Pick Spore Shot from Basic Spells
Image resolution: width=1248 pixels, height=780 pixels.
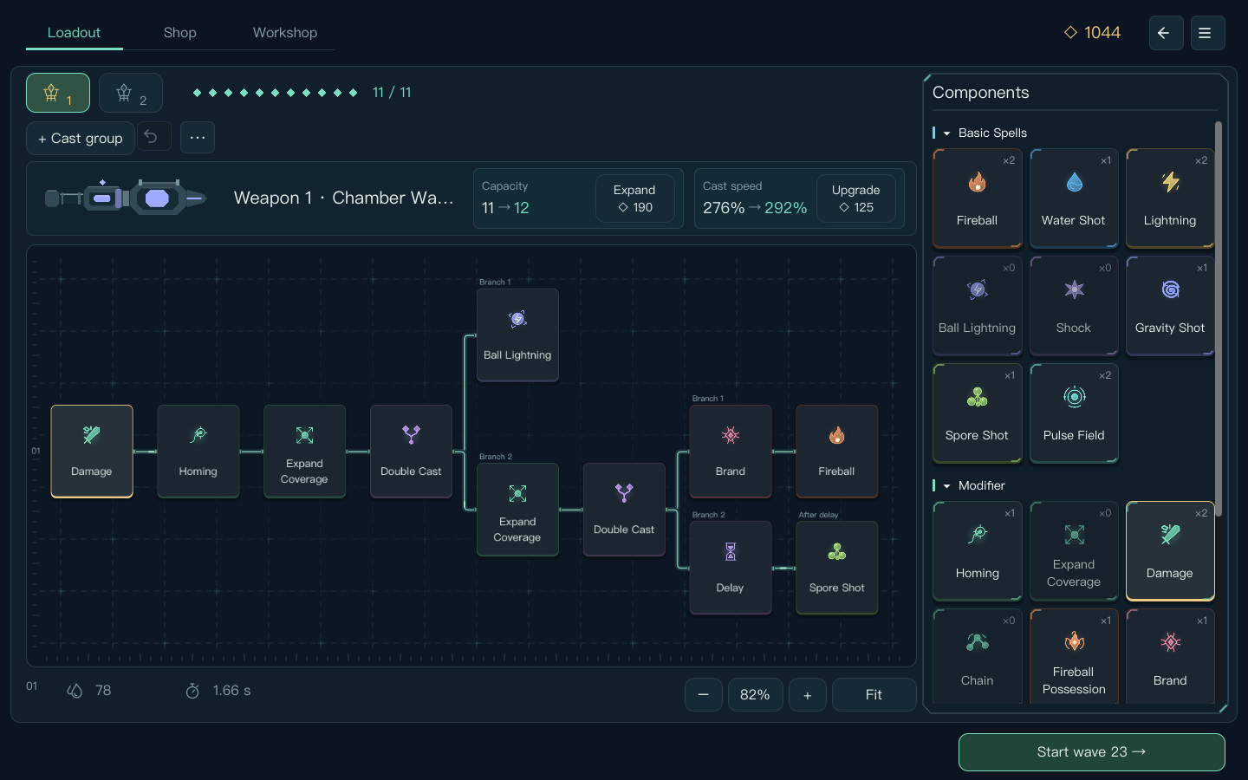977,413
